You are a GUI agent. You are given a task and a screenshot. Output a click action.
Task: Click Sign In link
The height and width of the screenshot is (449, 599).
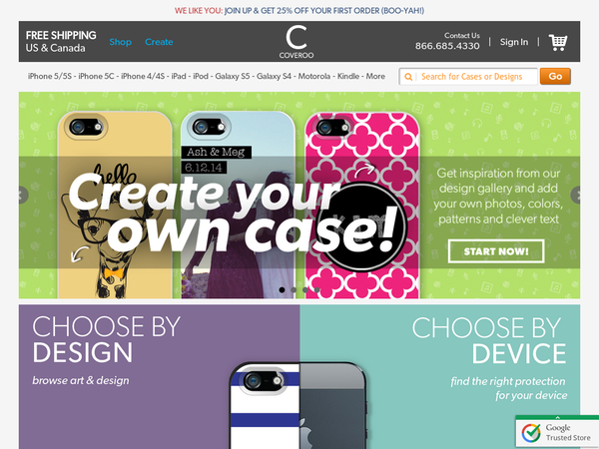point(514,42)
